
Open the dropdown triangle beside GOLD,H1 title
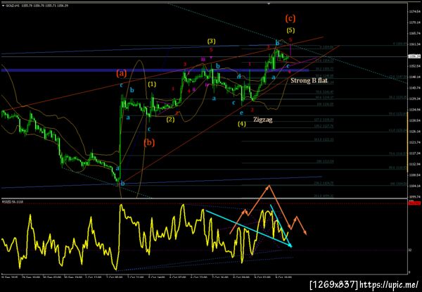[3, 6]
